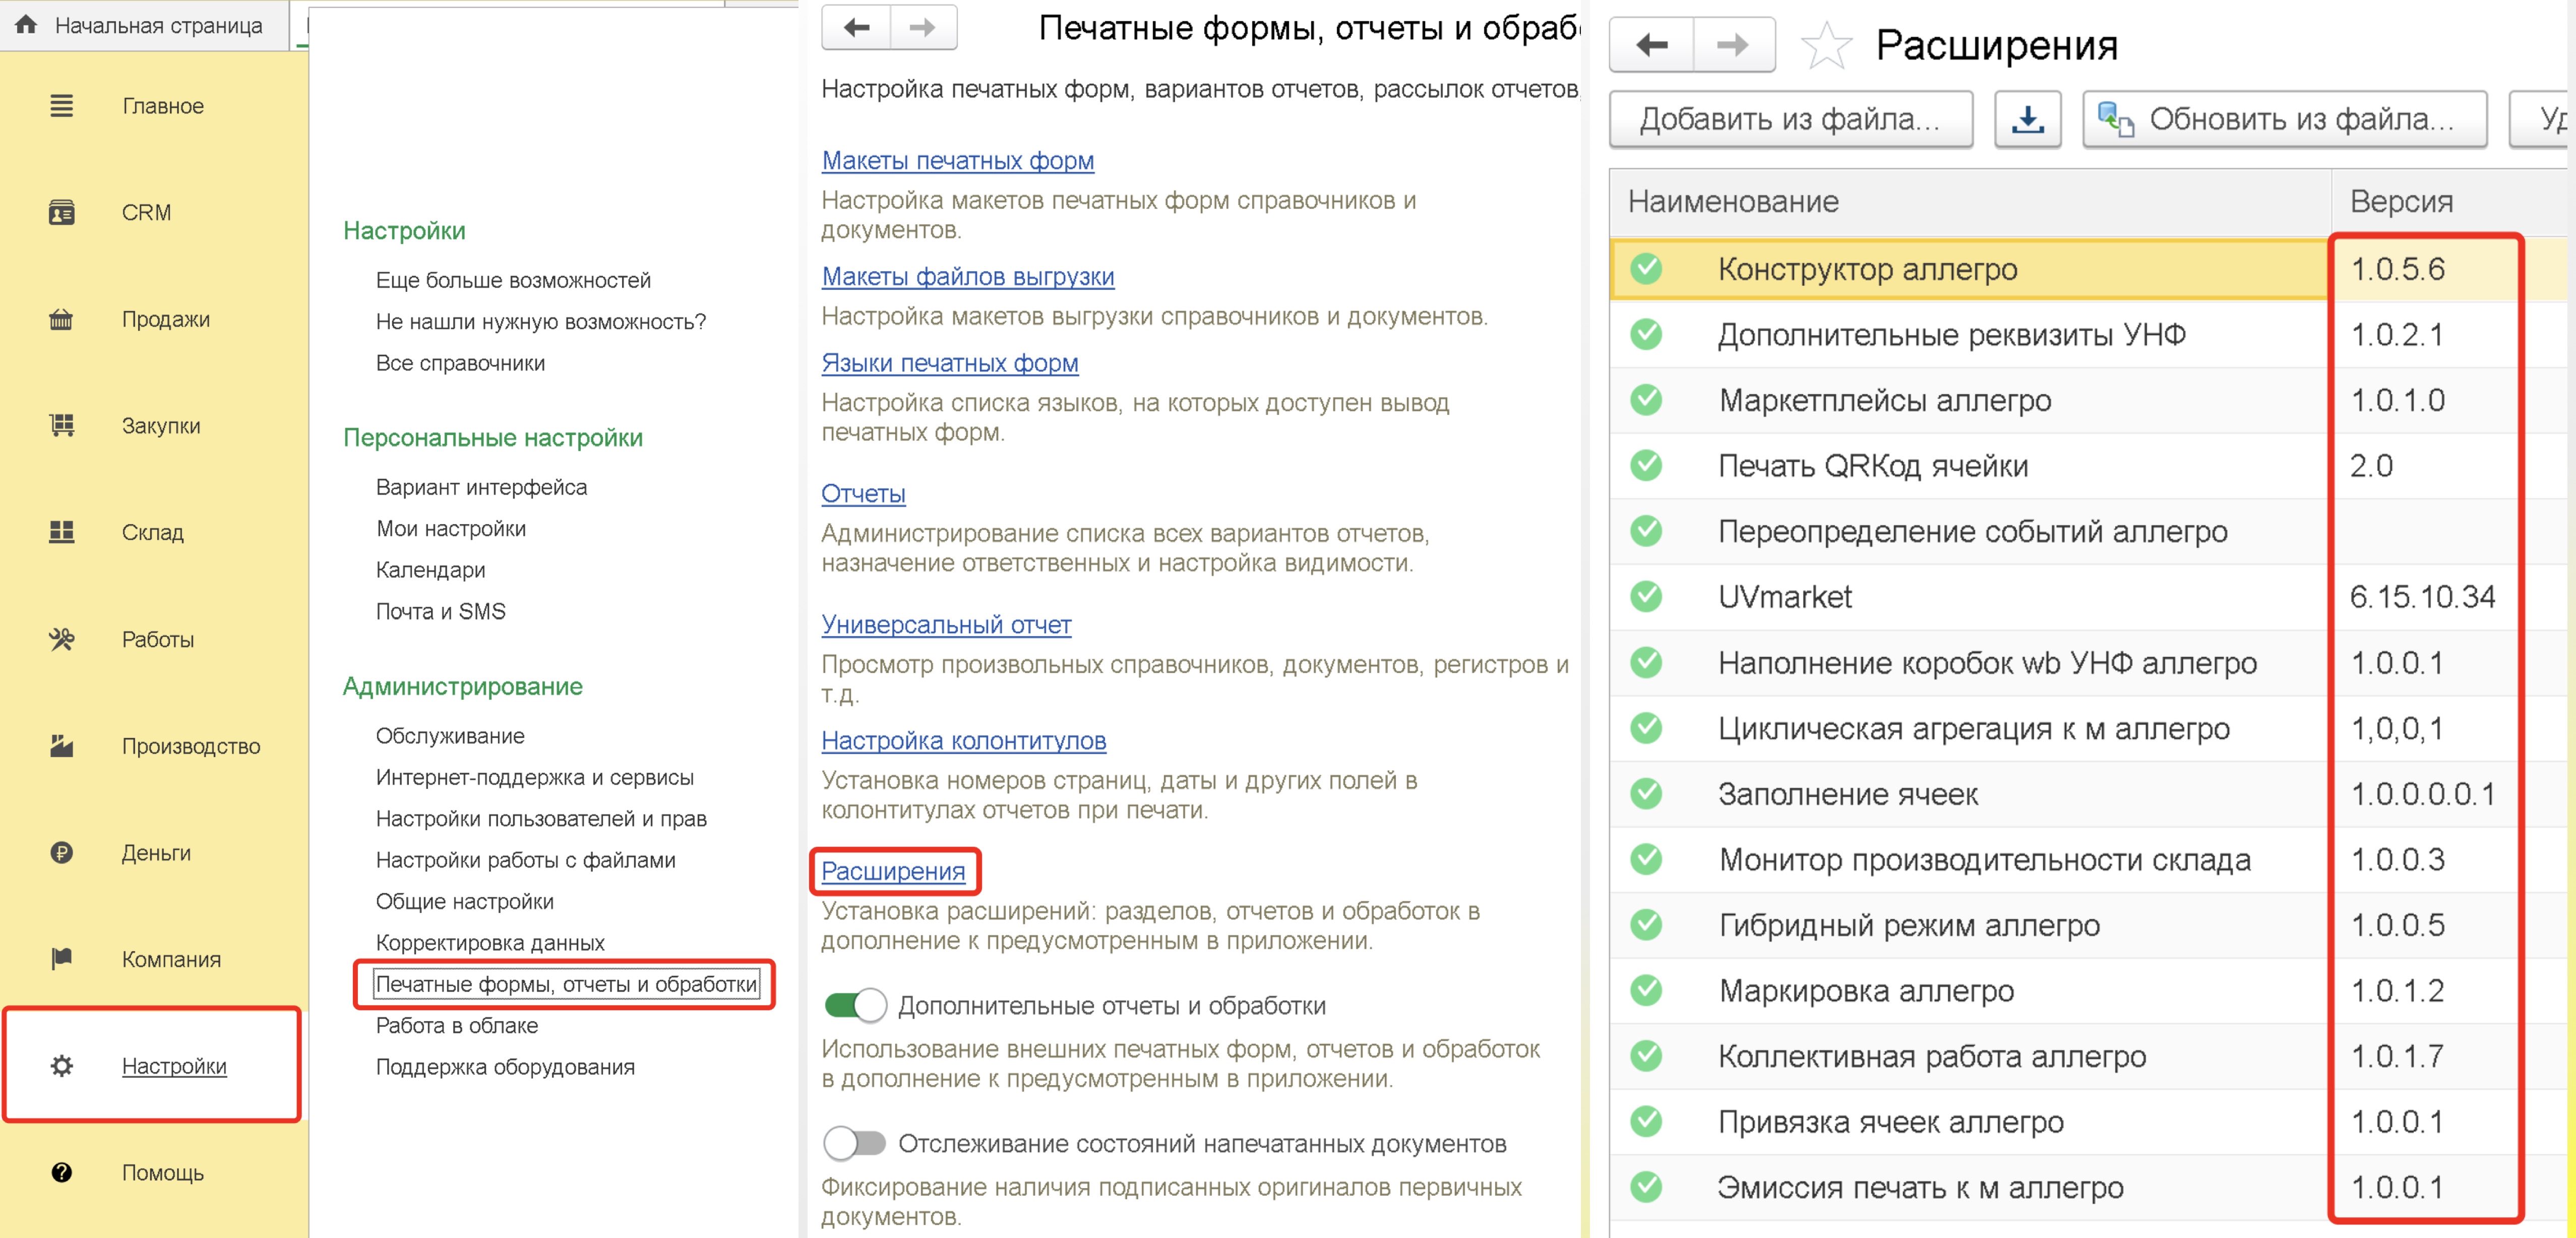This screenshot has width=2576, height=1238.
Task: Open the Главное section icon
Action: (61, 106)
